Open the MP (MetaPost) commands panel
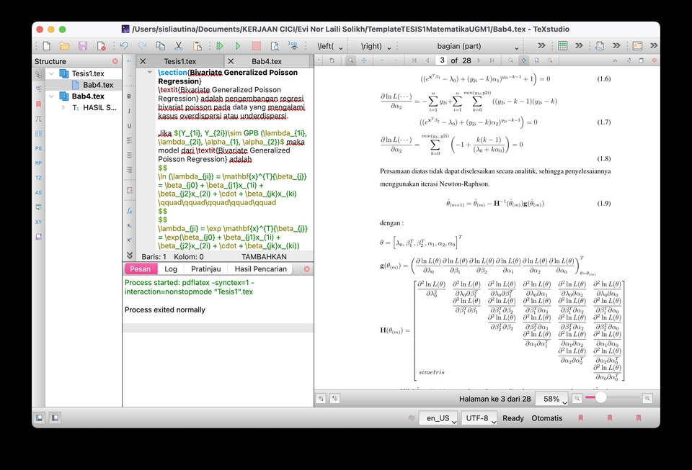The width and height of the screenshot is (692, 470). [38, 163]
